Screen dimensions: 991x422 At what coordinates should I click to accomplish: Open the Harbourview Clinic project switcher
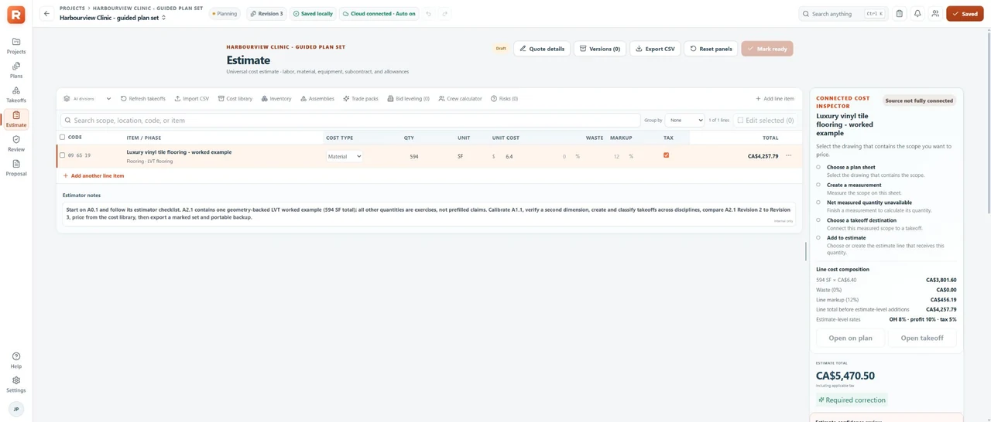tap(113, 17)
